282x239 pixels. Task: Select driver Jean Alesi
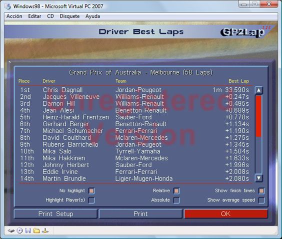click(58, 110)
